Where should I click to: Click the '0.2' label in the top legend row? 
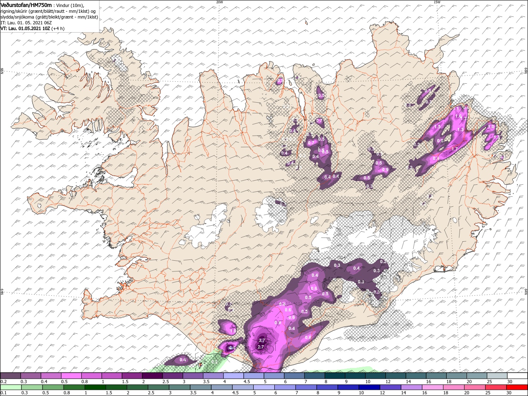click(3, 382)
